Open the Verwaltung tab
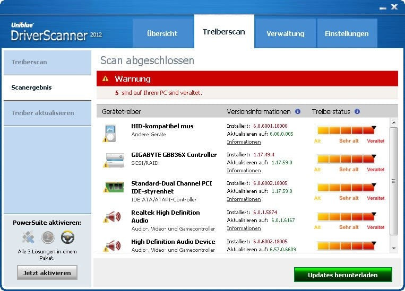The height and width of the screenshot is (291, 405). click(286, 33)
